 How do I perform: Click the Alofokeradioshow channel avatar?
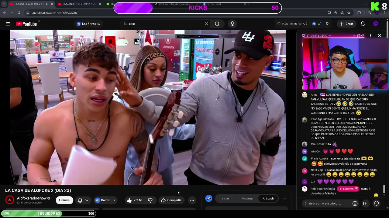[10, 200]
